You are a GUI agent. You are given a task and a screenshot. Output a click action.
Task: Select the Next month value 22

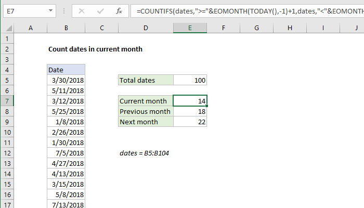pos(190,122)
